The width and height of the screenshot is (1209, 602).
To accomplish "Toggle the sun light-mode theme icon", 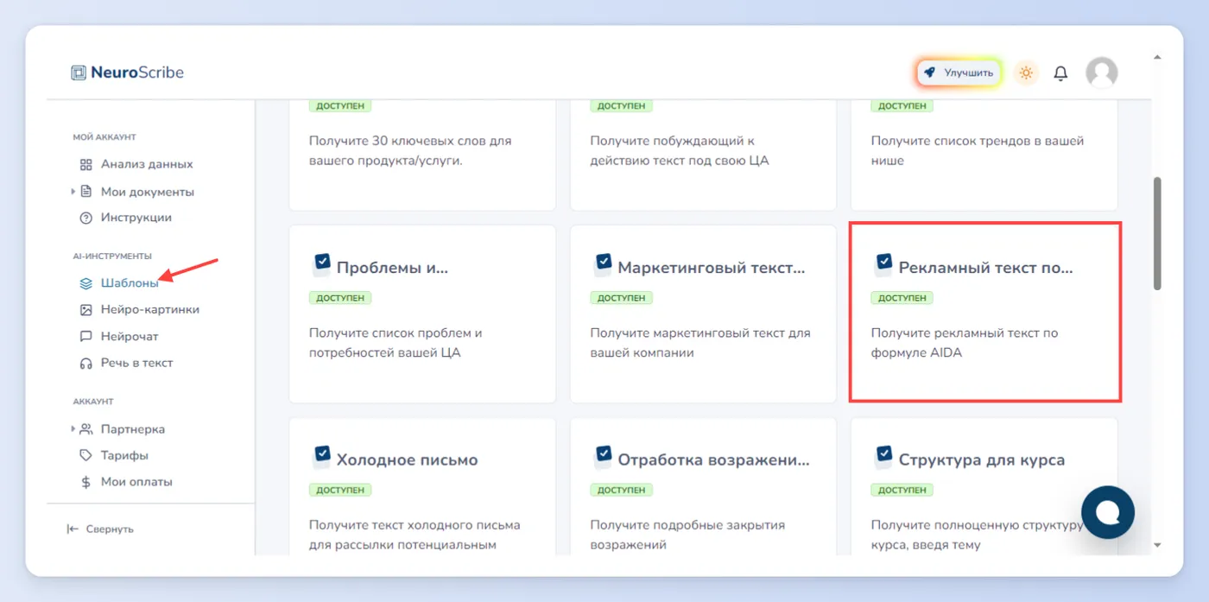I will click(1026, 73).
